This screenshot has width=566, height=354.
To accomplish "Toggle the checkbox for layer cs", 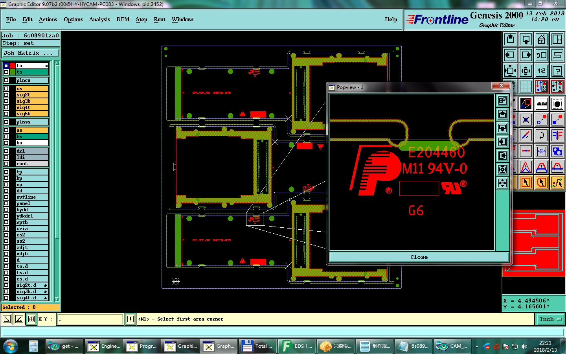I will (x=6, y=88).
